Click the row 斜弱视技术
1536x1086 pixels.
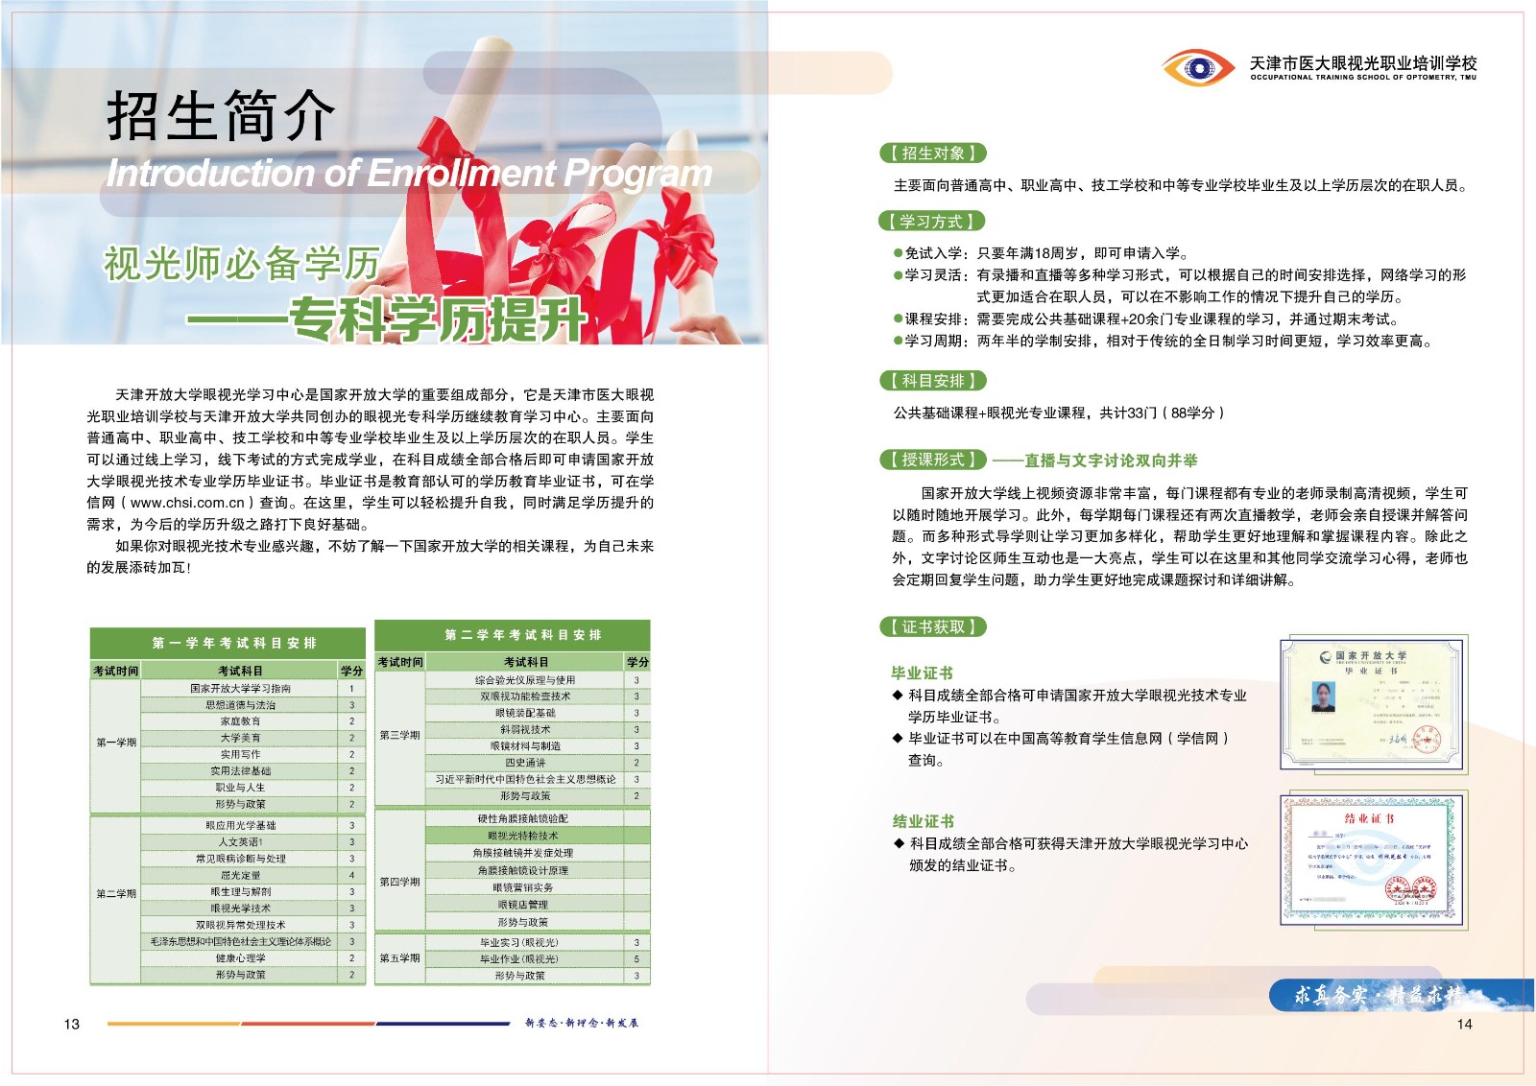tap(538, 730)
